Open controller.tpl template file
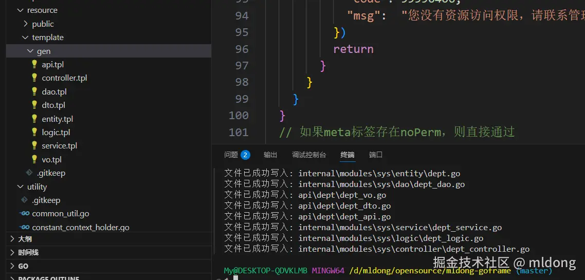This screenshot has width=585, height=280. click(x=65, y=78)
